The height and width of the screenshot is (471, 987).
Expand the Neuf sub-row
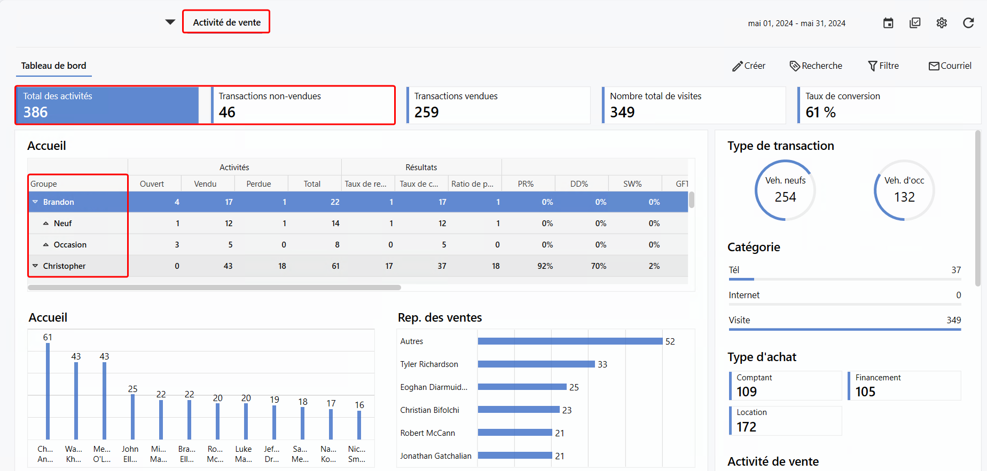pos(46,223)
